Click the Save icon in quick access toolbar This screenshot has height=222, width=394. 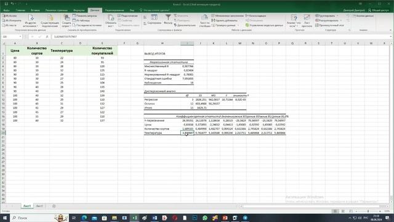coord(6,4)
